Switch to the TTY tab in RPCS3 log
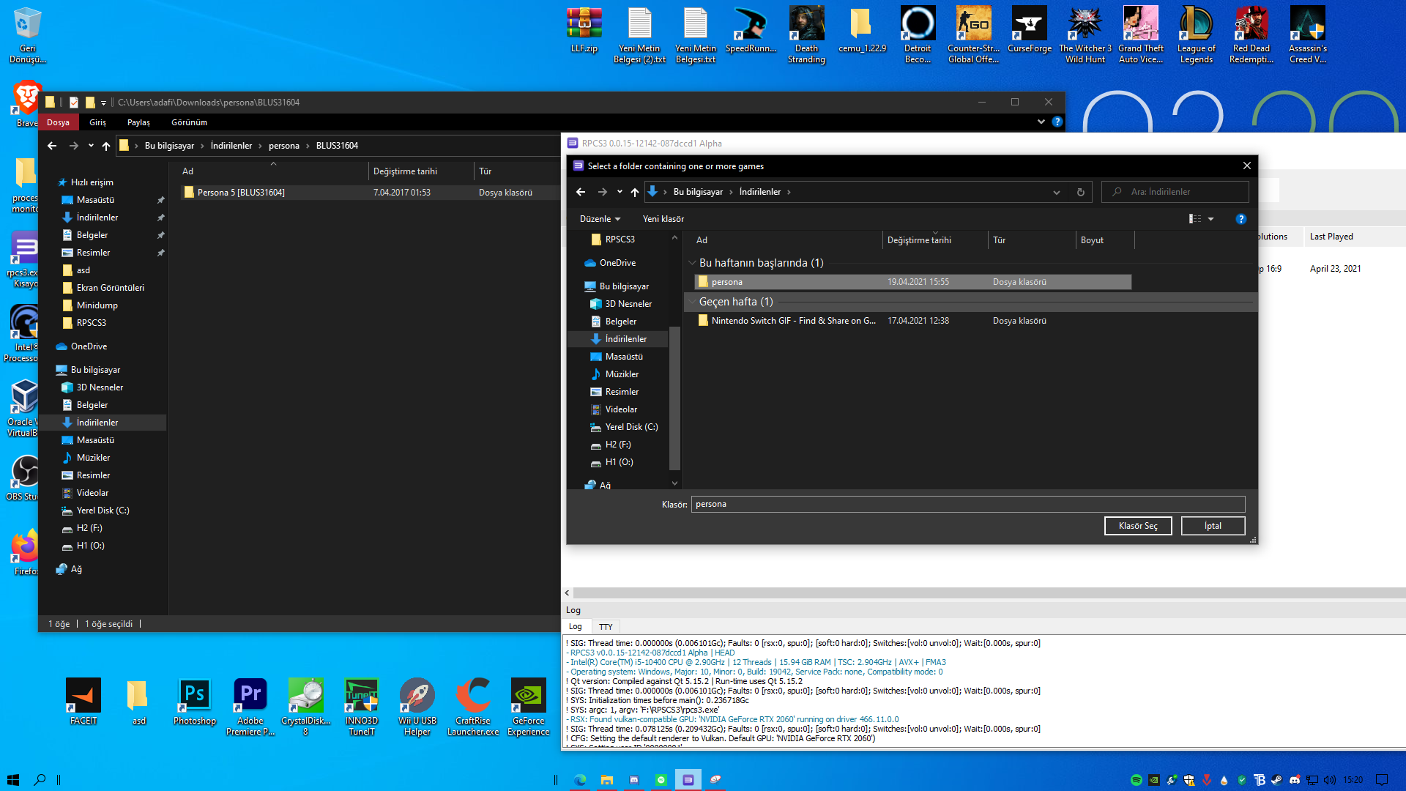This screenshot has width=1406, height=791. click(x=606, y=627)
